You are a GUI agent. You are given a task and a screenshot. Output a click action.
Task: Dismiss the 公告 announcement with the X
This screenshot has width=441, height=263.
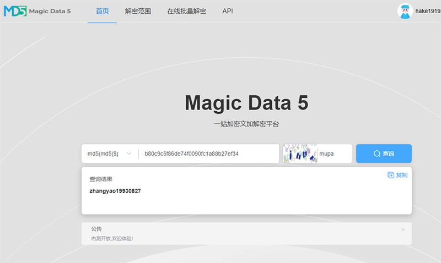(x=403, y=229)
